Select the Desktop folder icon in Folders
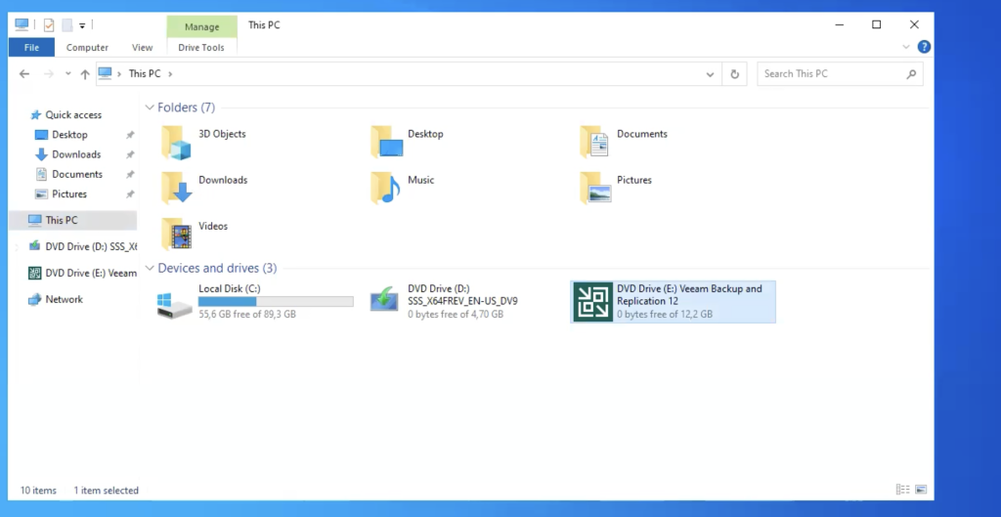1001x517 pixels. [x=386, y=142]
